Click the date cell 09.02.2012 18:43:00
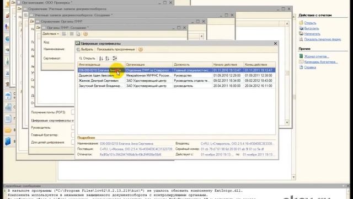 point(260,81)
